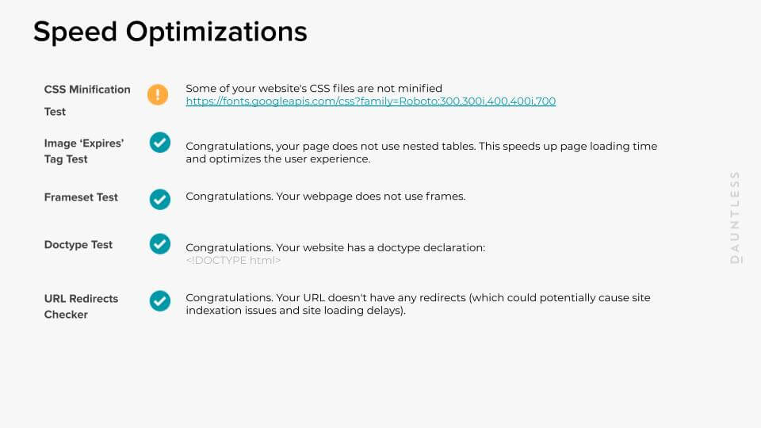Click the checkmark beside URL Redirects Checker
The height and width of the screenshot is (428, 761).
tap(160, 301)
